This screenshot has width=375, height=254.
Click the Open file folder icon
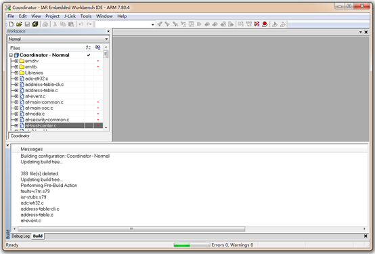tap(19, 24)
